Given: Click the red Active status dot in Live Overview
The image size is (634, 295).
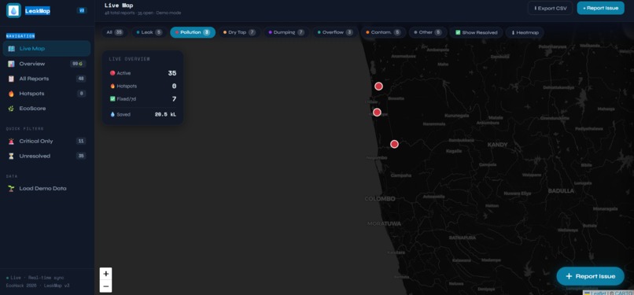Looking at the screenshot, I should click(x=112, y=73).
